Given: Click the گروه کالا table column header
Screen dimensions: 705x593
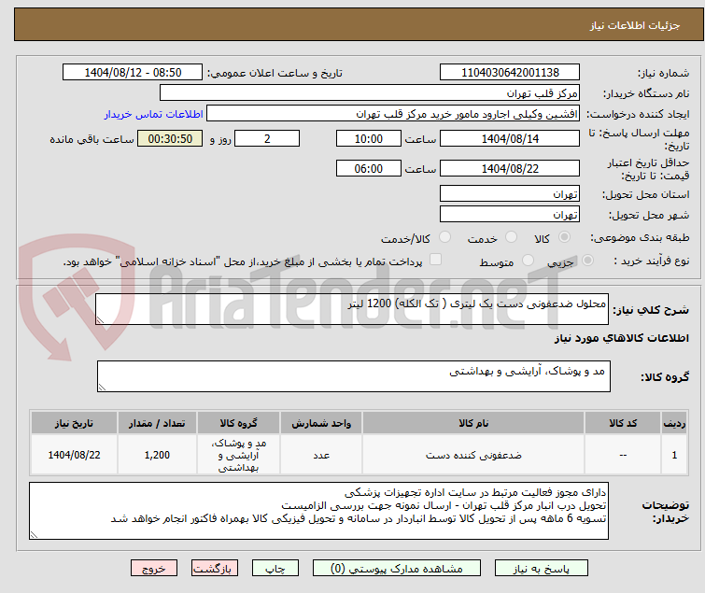Looking at the screenshot, I should pos(238,423).
